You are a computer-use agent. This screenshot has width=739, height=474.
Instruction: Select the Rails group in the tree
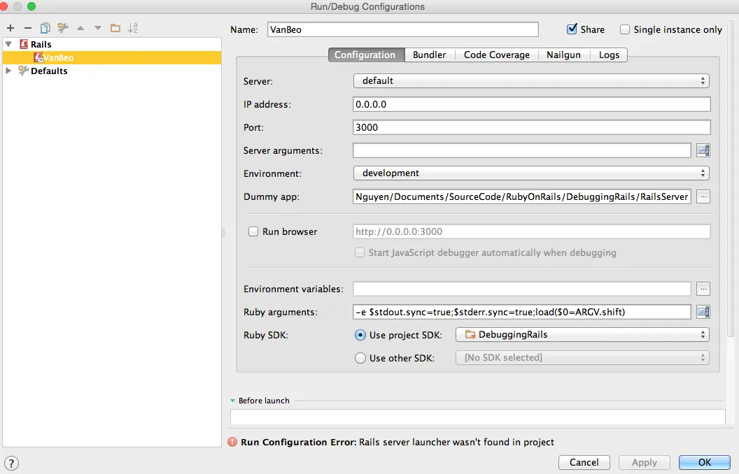(x=41, y=44)
